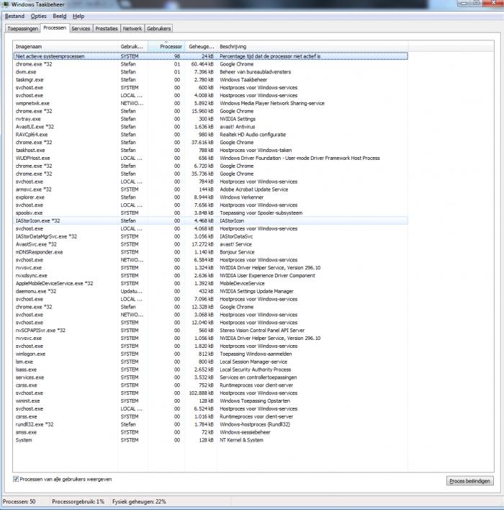Select the AppleMobileDeviceService.exe *32 process

[x=211, y=283]
